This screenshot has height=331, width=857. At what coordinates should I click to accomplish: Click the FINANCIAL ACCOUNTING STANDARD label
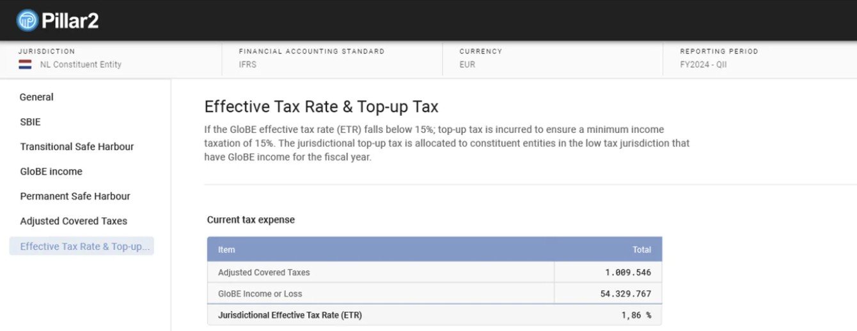[x=311, y=51]
